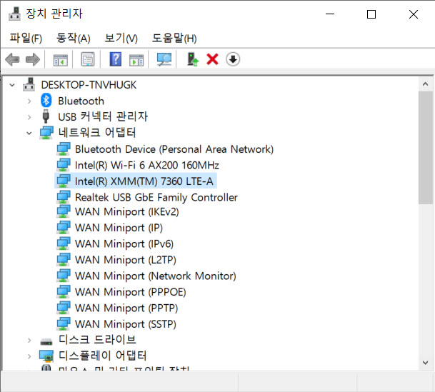Screen dimensions: 435x392
Task: Toggle the action pane toolbar icon
Action: point(136,59)
